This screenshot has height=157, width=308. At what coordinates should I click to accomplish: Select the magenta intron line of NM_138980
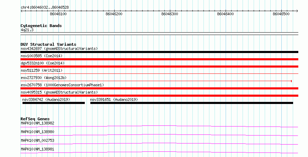tap(159, 135)
